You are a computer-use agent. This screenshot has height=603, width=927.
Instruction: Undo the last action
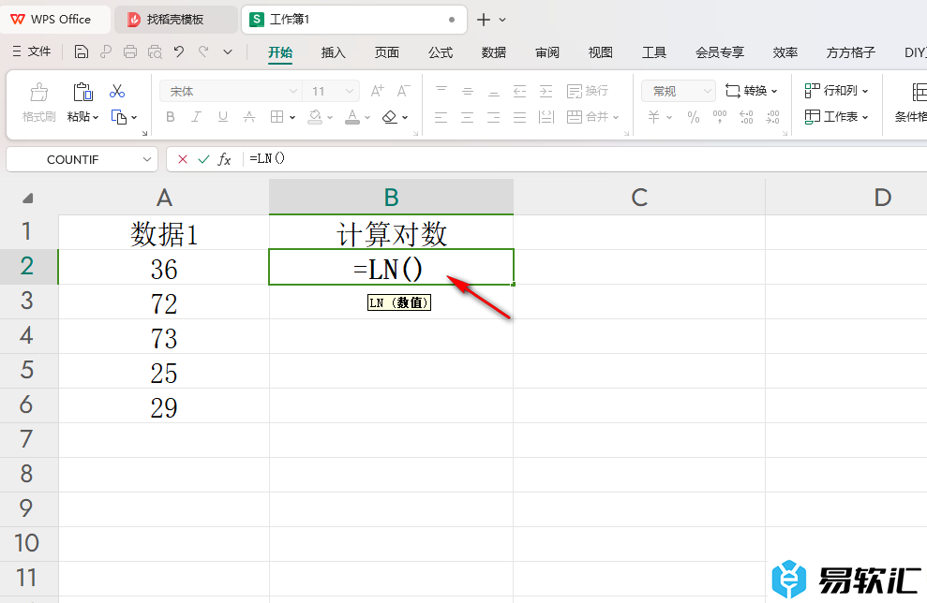coord(179,52)
